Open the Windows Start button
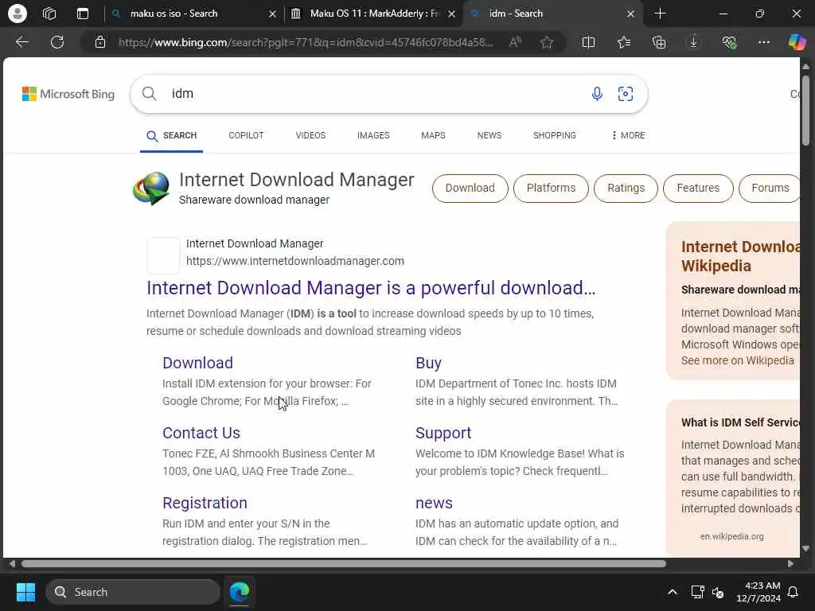 pos(25,592)
